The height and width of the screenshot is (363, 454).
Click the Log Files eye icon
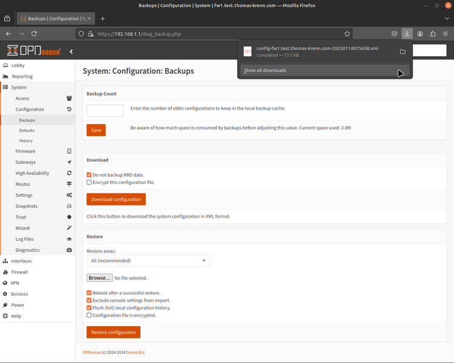click(69, 239)
